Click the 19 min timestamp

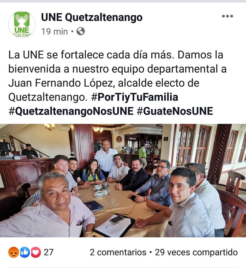[x=55, y=32]
